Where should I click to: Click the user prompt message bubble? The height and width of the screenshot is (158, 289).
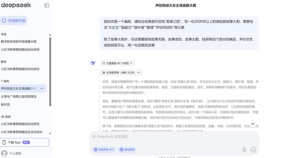coord(179,33)
